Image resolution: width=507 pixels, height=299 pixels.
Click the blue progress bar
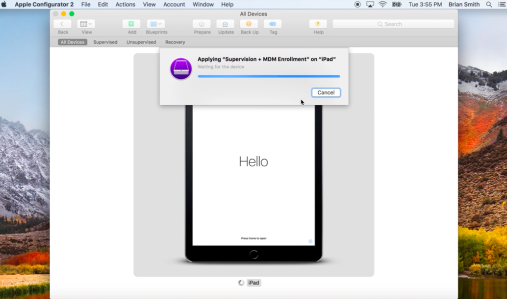pyautogui.click(x=268, y=76)
